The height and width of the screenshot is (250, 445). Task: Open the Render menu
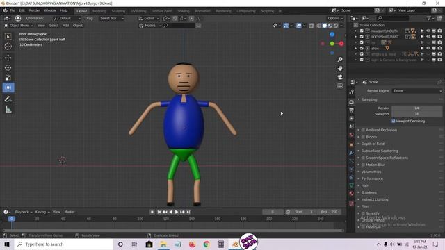[34, 10]
